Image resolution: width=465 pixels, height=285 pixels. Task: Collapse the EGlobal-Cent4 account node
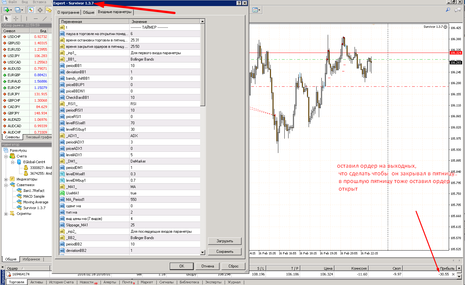click(x=12, y=162)
